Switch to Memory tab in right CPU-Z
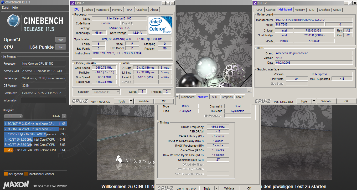Image resolution: width=357 pixels, height=190 pixels. [x=300, y=10]
